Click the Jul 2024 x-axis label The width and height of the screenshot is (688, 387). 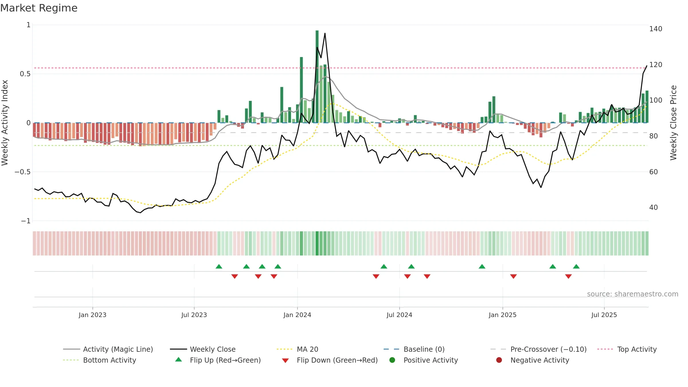tap(399, 315)
